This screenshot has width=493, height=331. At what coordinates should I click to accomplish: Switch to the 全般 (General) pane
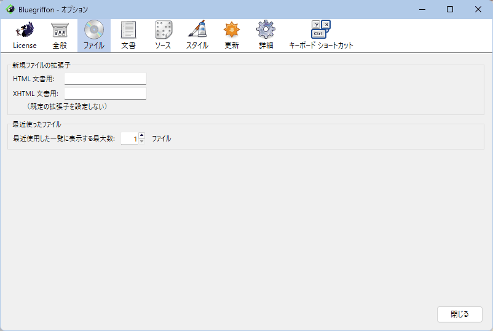click(60, 36)
